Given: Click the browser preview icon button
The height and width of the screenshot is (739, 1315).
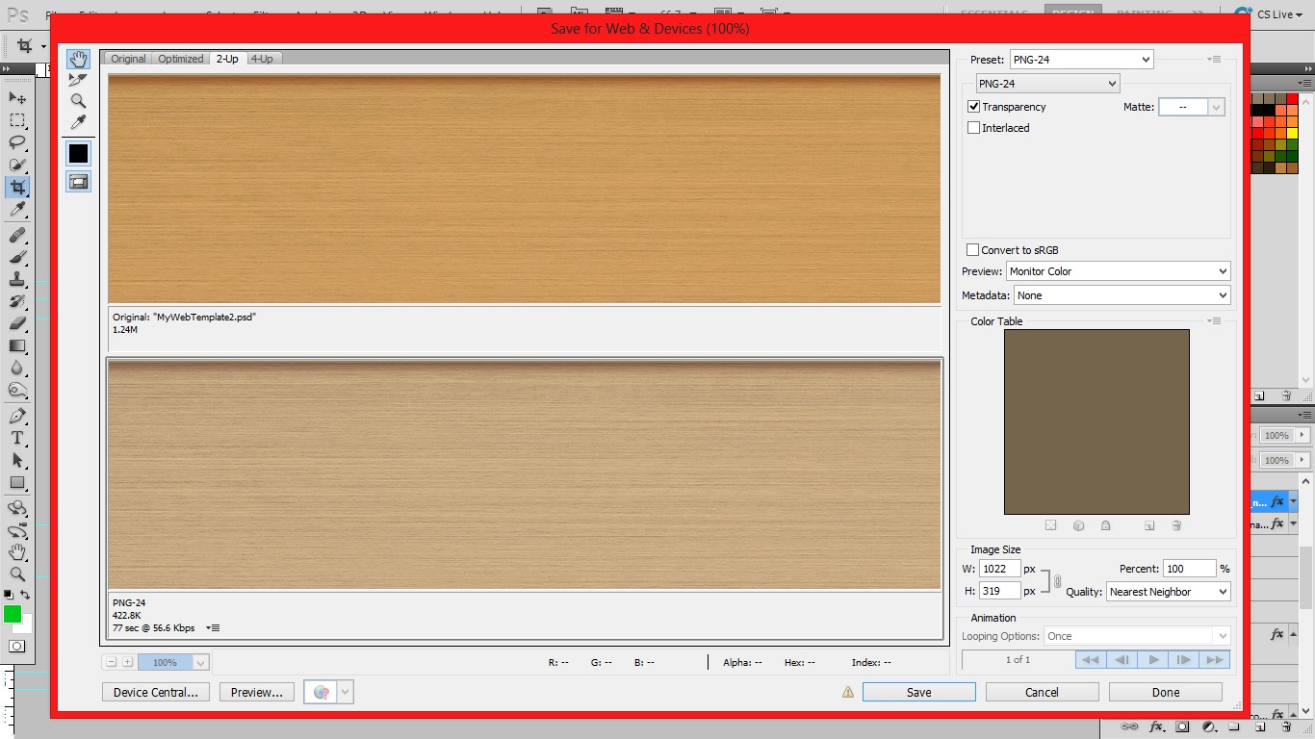Looking at the screenshot, I should [321, 692].
